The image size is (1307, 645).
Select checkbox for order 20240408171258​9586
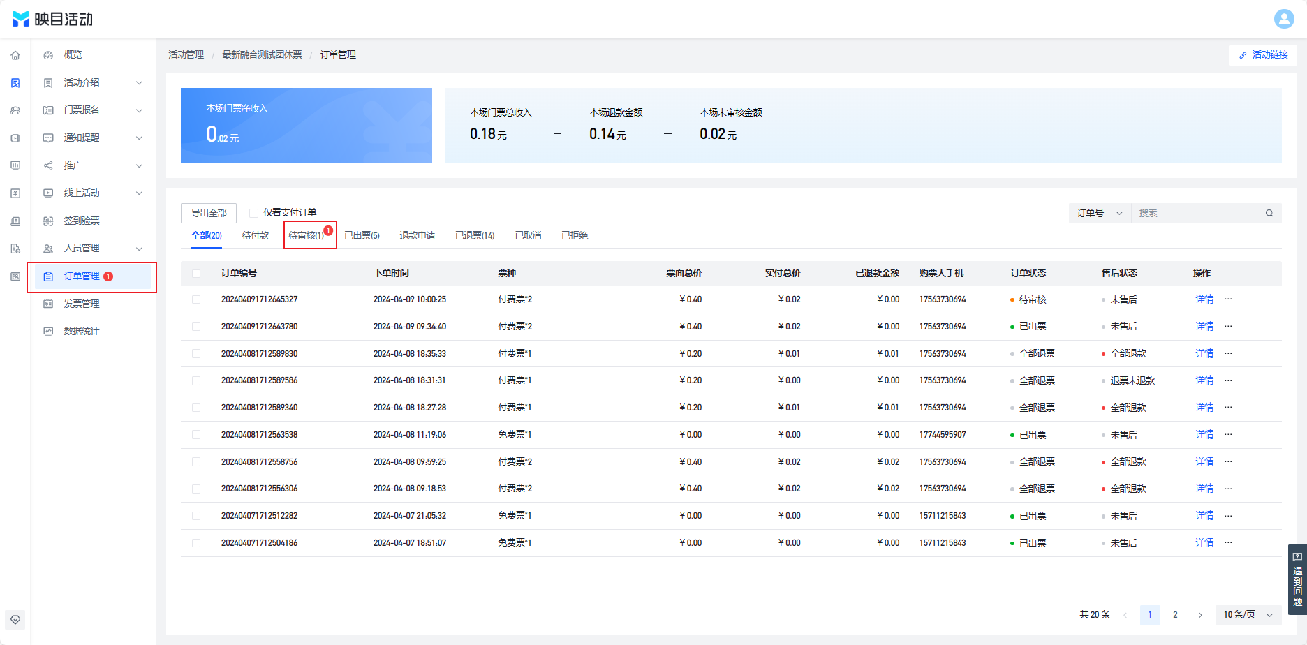click(196, 380)
